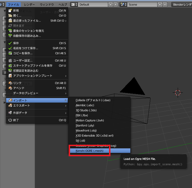Import FBX (.fbx) file
The height and width of the screenshot is (188, 192).
[x=100, y=115]
